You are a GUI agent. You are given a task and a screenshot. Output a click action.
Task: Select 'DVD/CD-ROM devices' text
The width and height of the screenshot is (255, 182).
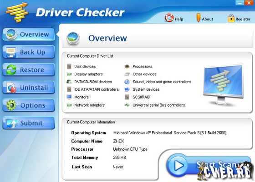[93, 82]
